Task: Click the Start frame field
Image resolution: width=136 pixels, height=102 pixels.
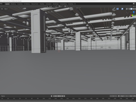Action: coord(124,96)
